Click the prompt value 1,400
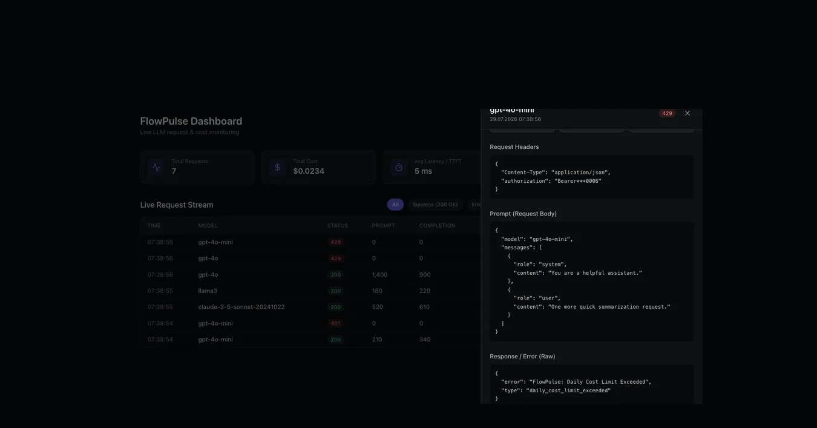 point(379,275)
